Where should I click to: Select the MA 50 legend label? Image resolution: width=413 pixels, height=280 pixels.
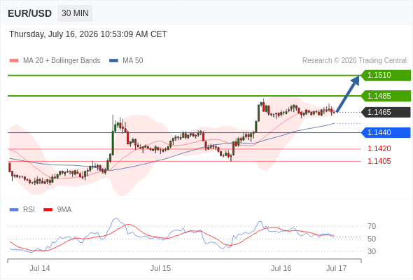pos(133,61)
